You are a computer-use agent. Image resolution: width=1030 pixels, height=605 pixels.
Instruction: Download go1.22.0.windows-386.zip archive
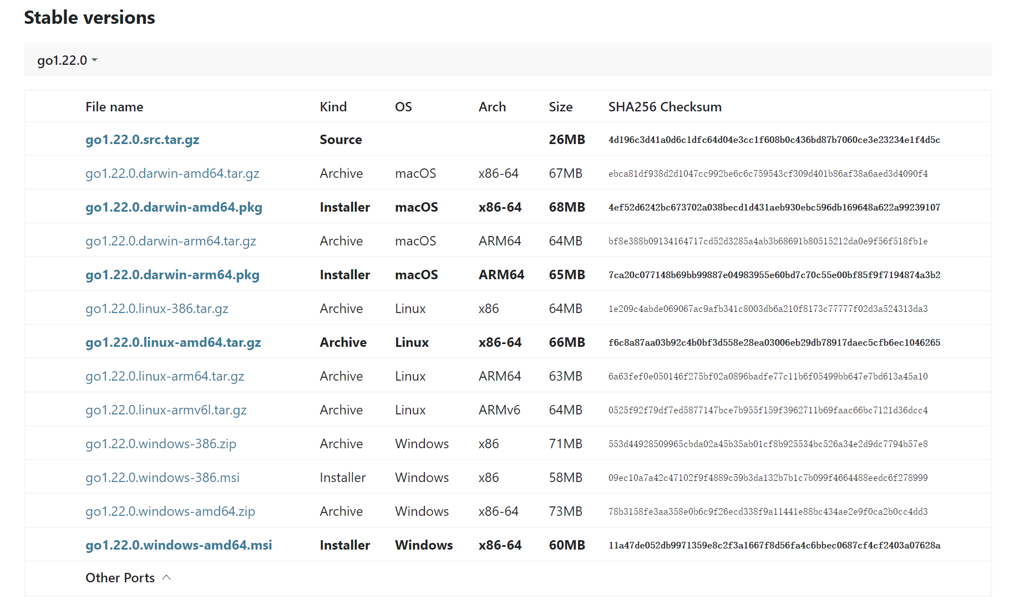(161, 444)
